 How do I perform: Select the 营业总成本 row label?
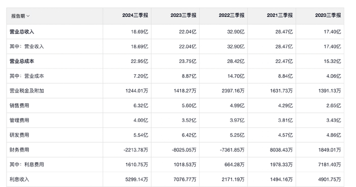pyautogui.click(x=22, y=61)
